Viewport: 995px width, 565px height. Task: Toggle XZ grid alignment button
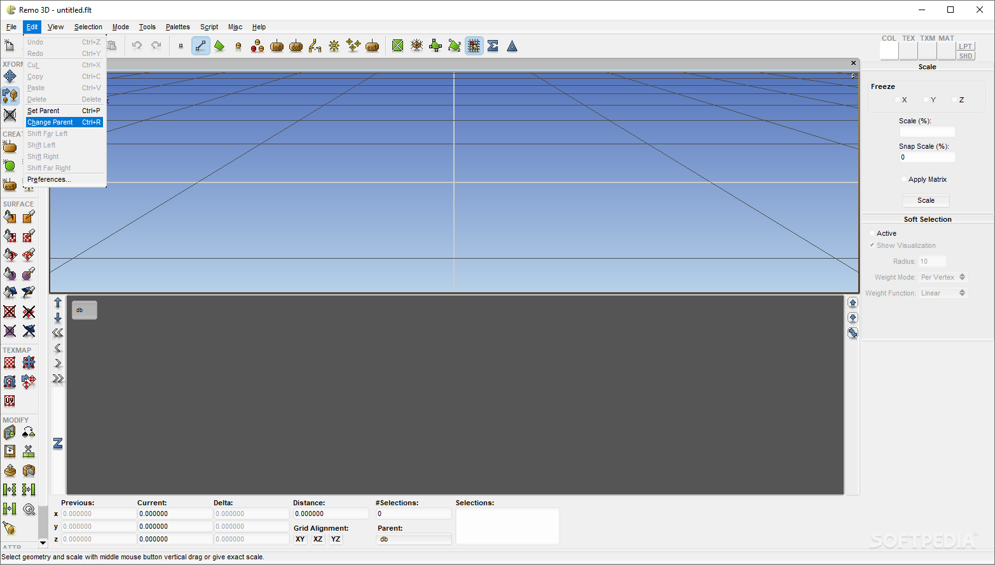318,539
